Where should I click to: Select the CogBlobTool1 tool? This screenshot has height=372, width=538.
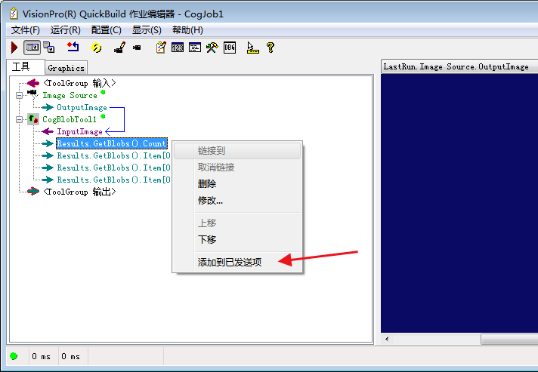[70, 119]
